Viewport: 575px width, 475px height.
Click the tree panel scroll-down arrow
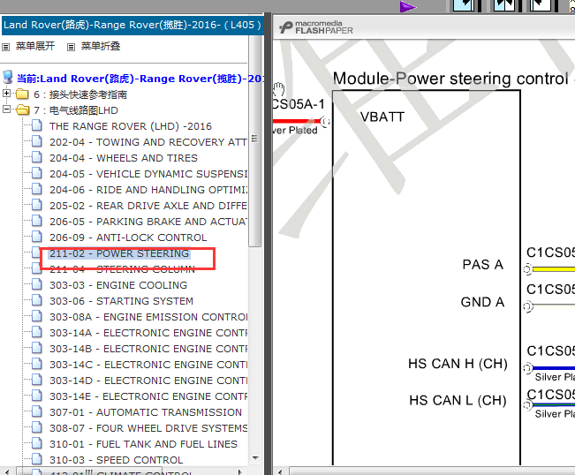(x=255, y=458)
